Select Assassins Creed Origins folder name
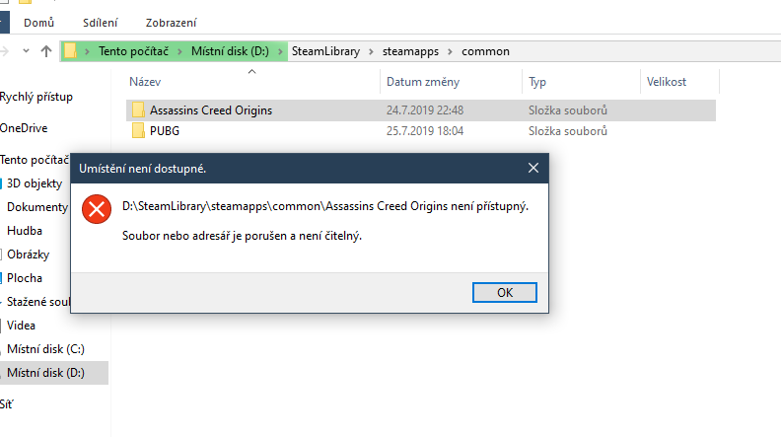The width and height of the screenshot is (781, 437). (211, 110)
